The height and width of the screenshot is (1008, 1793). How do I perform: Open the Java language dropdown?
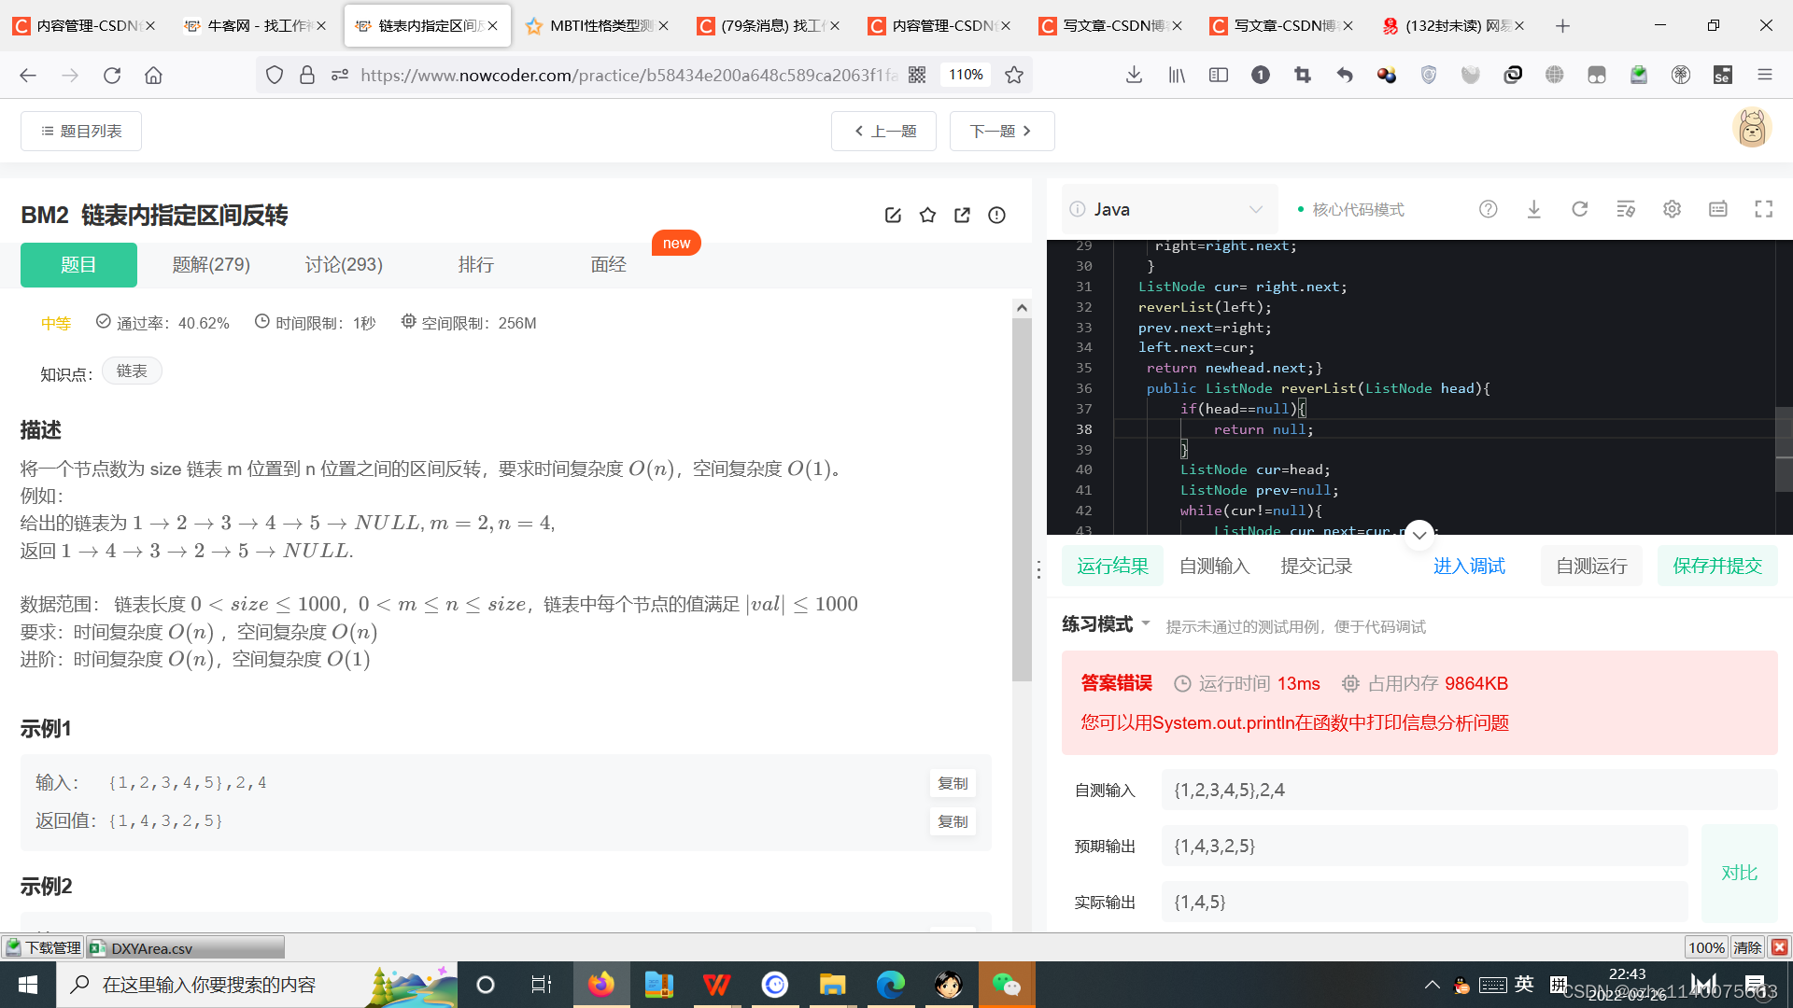(1169, 209)
